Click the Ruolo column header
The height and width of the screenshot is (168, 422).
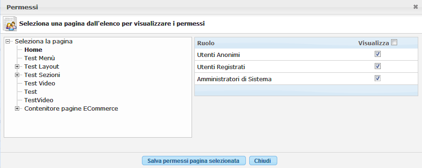[206, 43]
